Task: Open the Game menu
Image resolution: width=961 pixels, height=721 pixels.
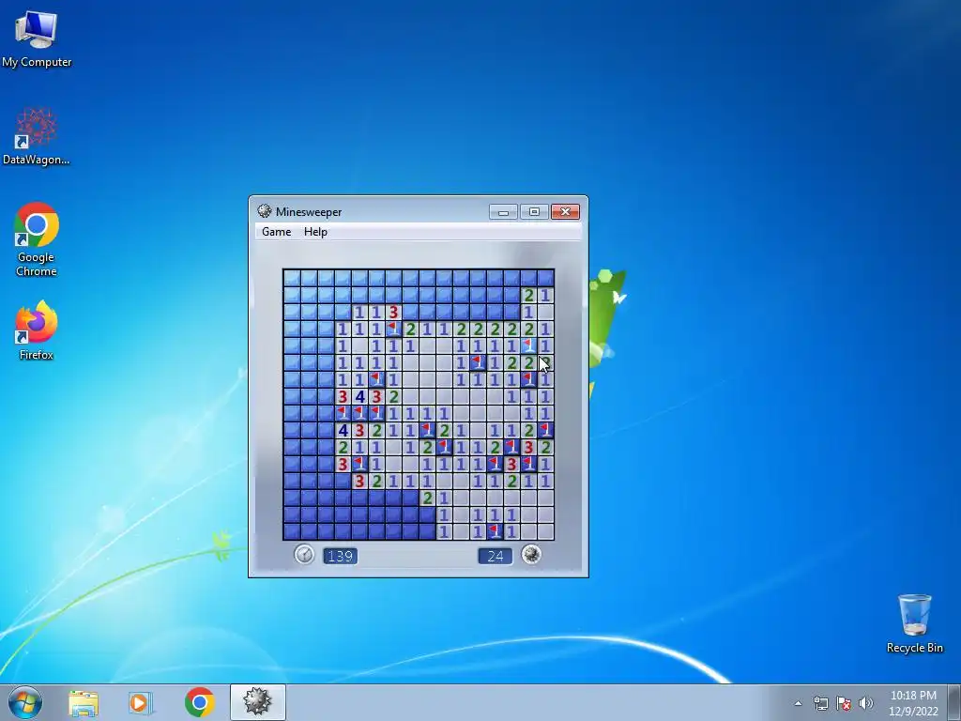Action: pyautogui.click(x=277, y=232)
